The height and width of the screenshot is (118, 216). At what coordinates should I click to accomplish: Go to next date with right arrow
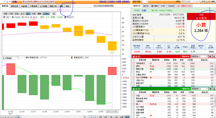[x=199, y=1]
